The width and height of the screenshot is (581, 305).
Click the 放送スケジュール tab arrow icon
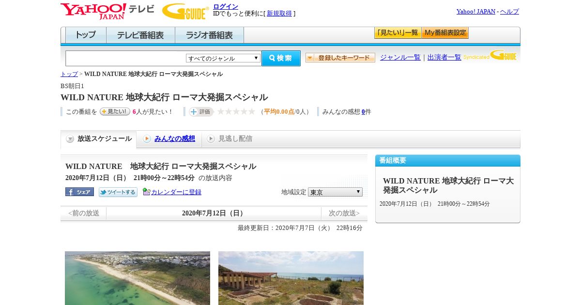point(70,139)
